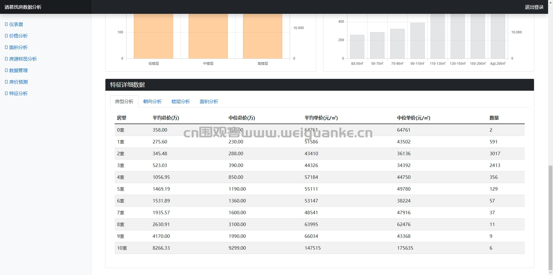
Task: Switch to the 朝向分析 tab
Action: pos(152,101)
